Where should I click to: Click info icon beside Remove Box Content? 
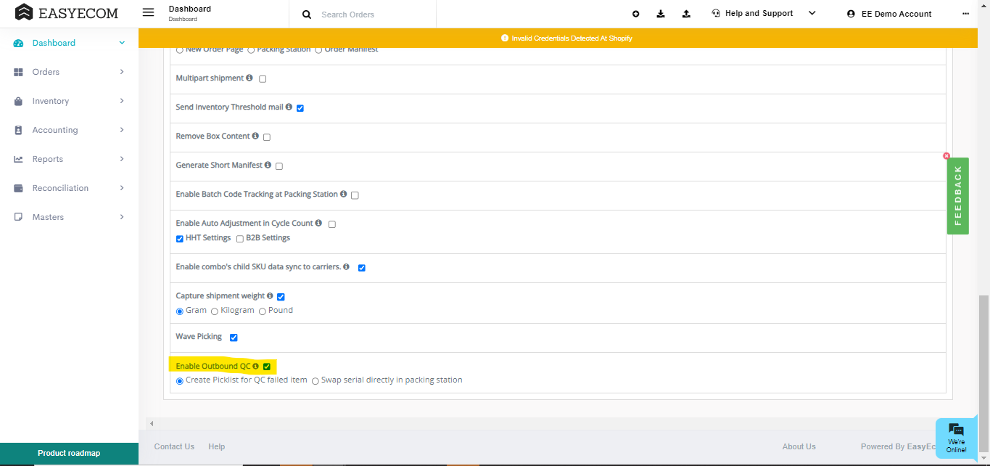[256, 136]
